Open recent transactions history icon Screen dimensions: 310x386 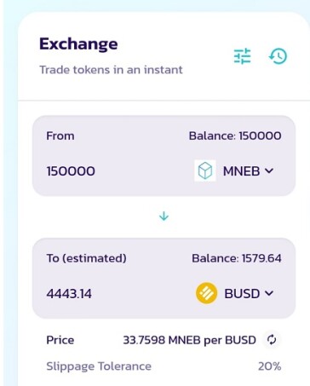pos(278,56)
